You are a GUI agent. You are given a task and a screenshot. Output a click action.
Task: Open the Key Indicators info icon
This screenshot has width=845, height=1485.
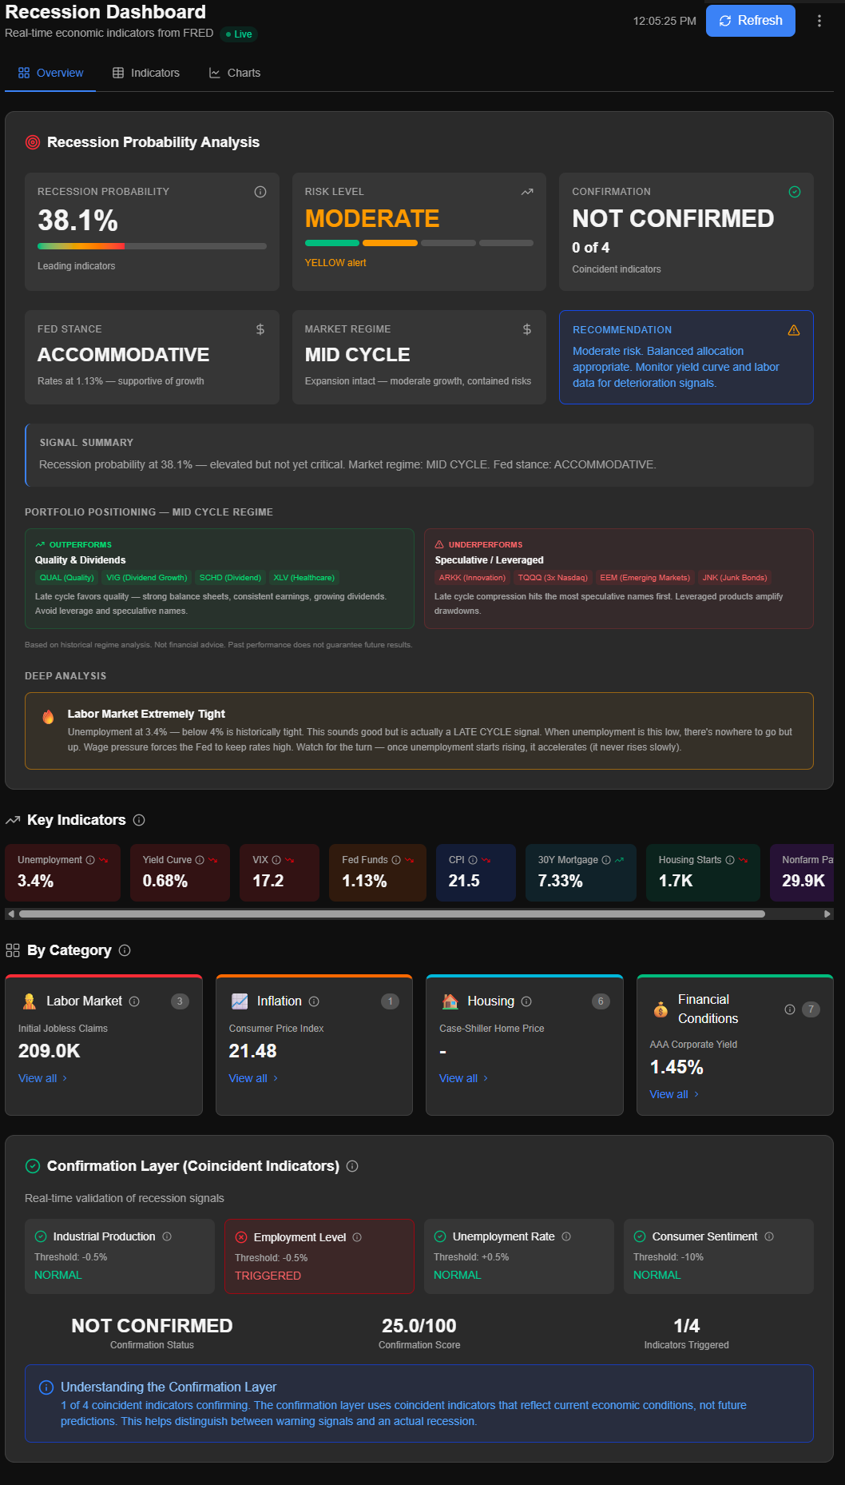pyautogui.click(x=139, y=820)
